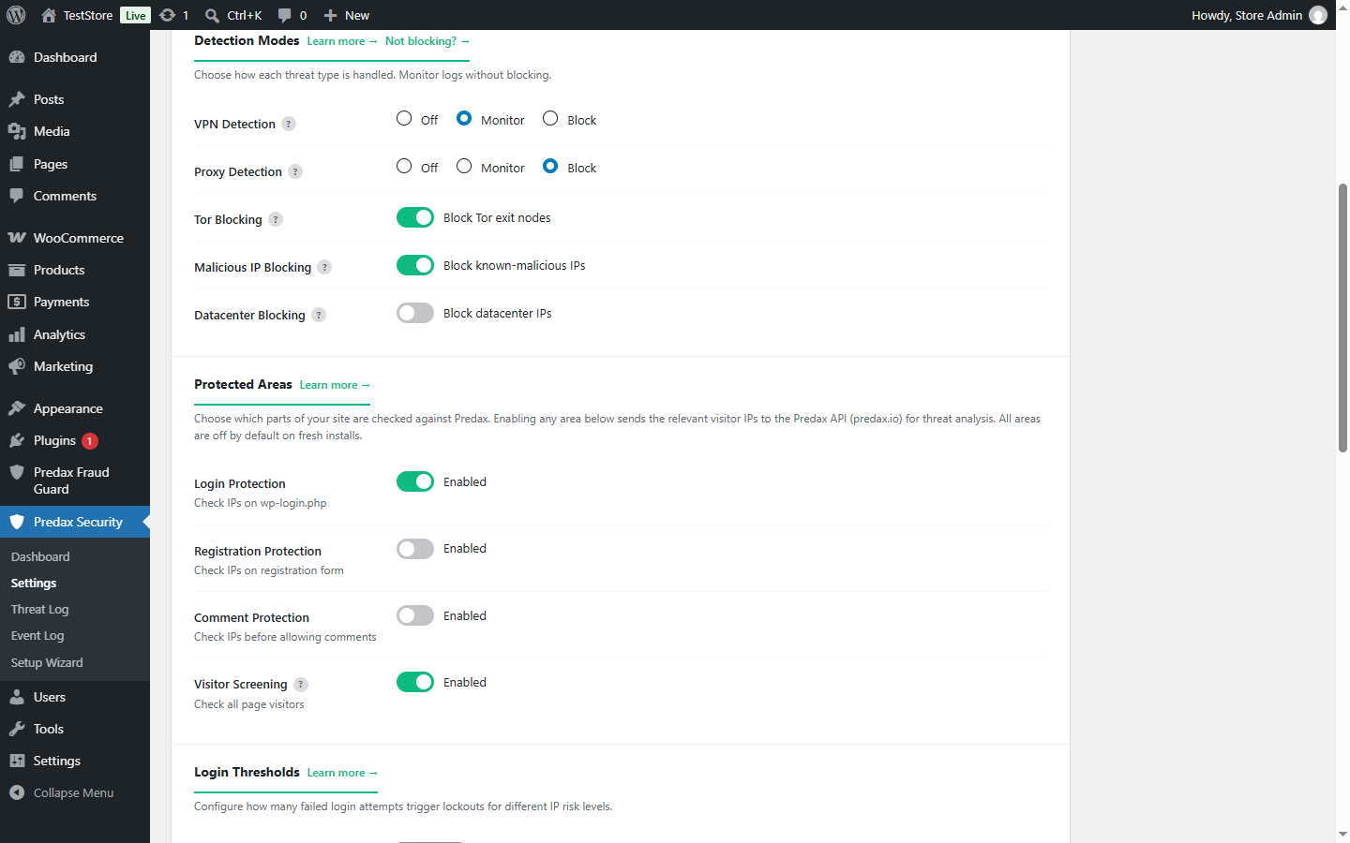The image size is (1350, 843).
Task: Open the updates icon in admin bar
Action: (x=168, y=15)
